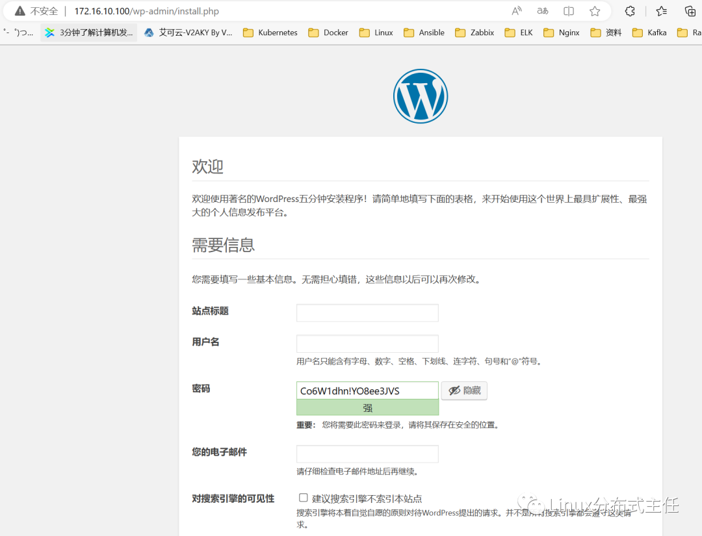This screenshot has width=702, height=536.
Task: Click the 欢迎 heading text
Action: tap(207, 166)
